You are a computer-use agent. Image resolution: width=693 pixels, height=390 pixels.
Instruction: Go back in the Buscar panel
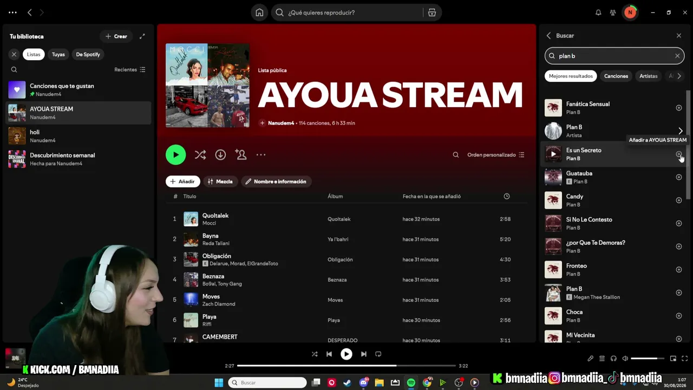coord(548,36)
